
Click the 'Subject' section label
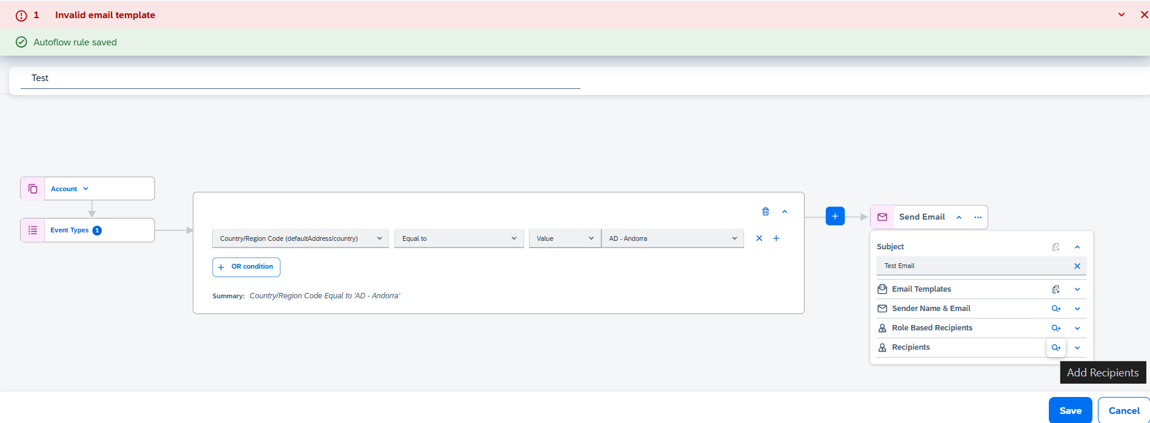(x=890, y=247)
